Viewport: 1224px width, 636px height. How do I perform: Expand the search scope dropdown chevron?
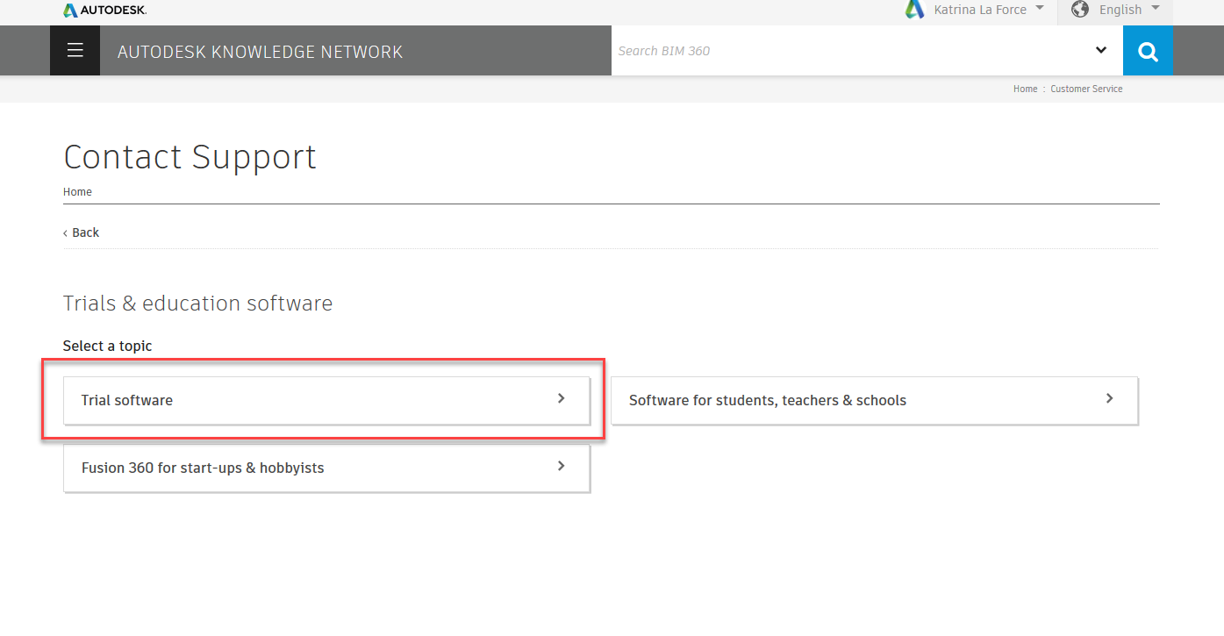pyautogui.click(x=1101, y=50)
